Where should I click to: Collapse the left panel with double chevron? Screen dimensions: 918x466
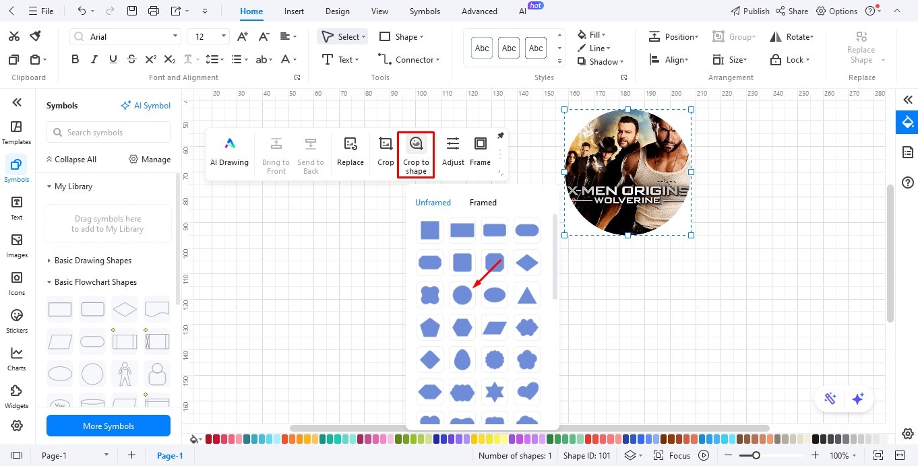(17, 102)
